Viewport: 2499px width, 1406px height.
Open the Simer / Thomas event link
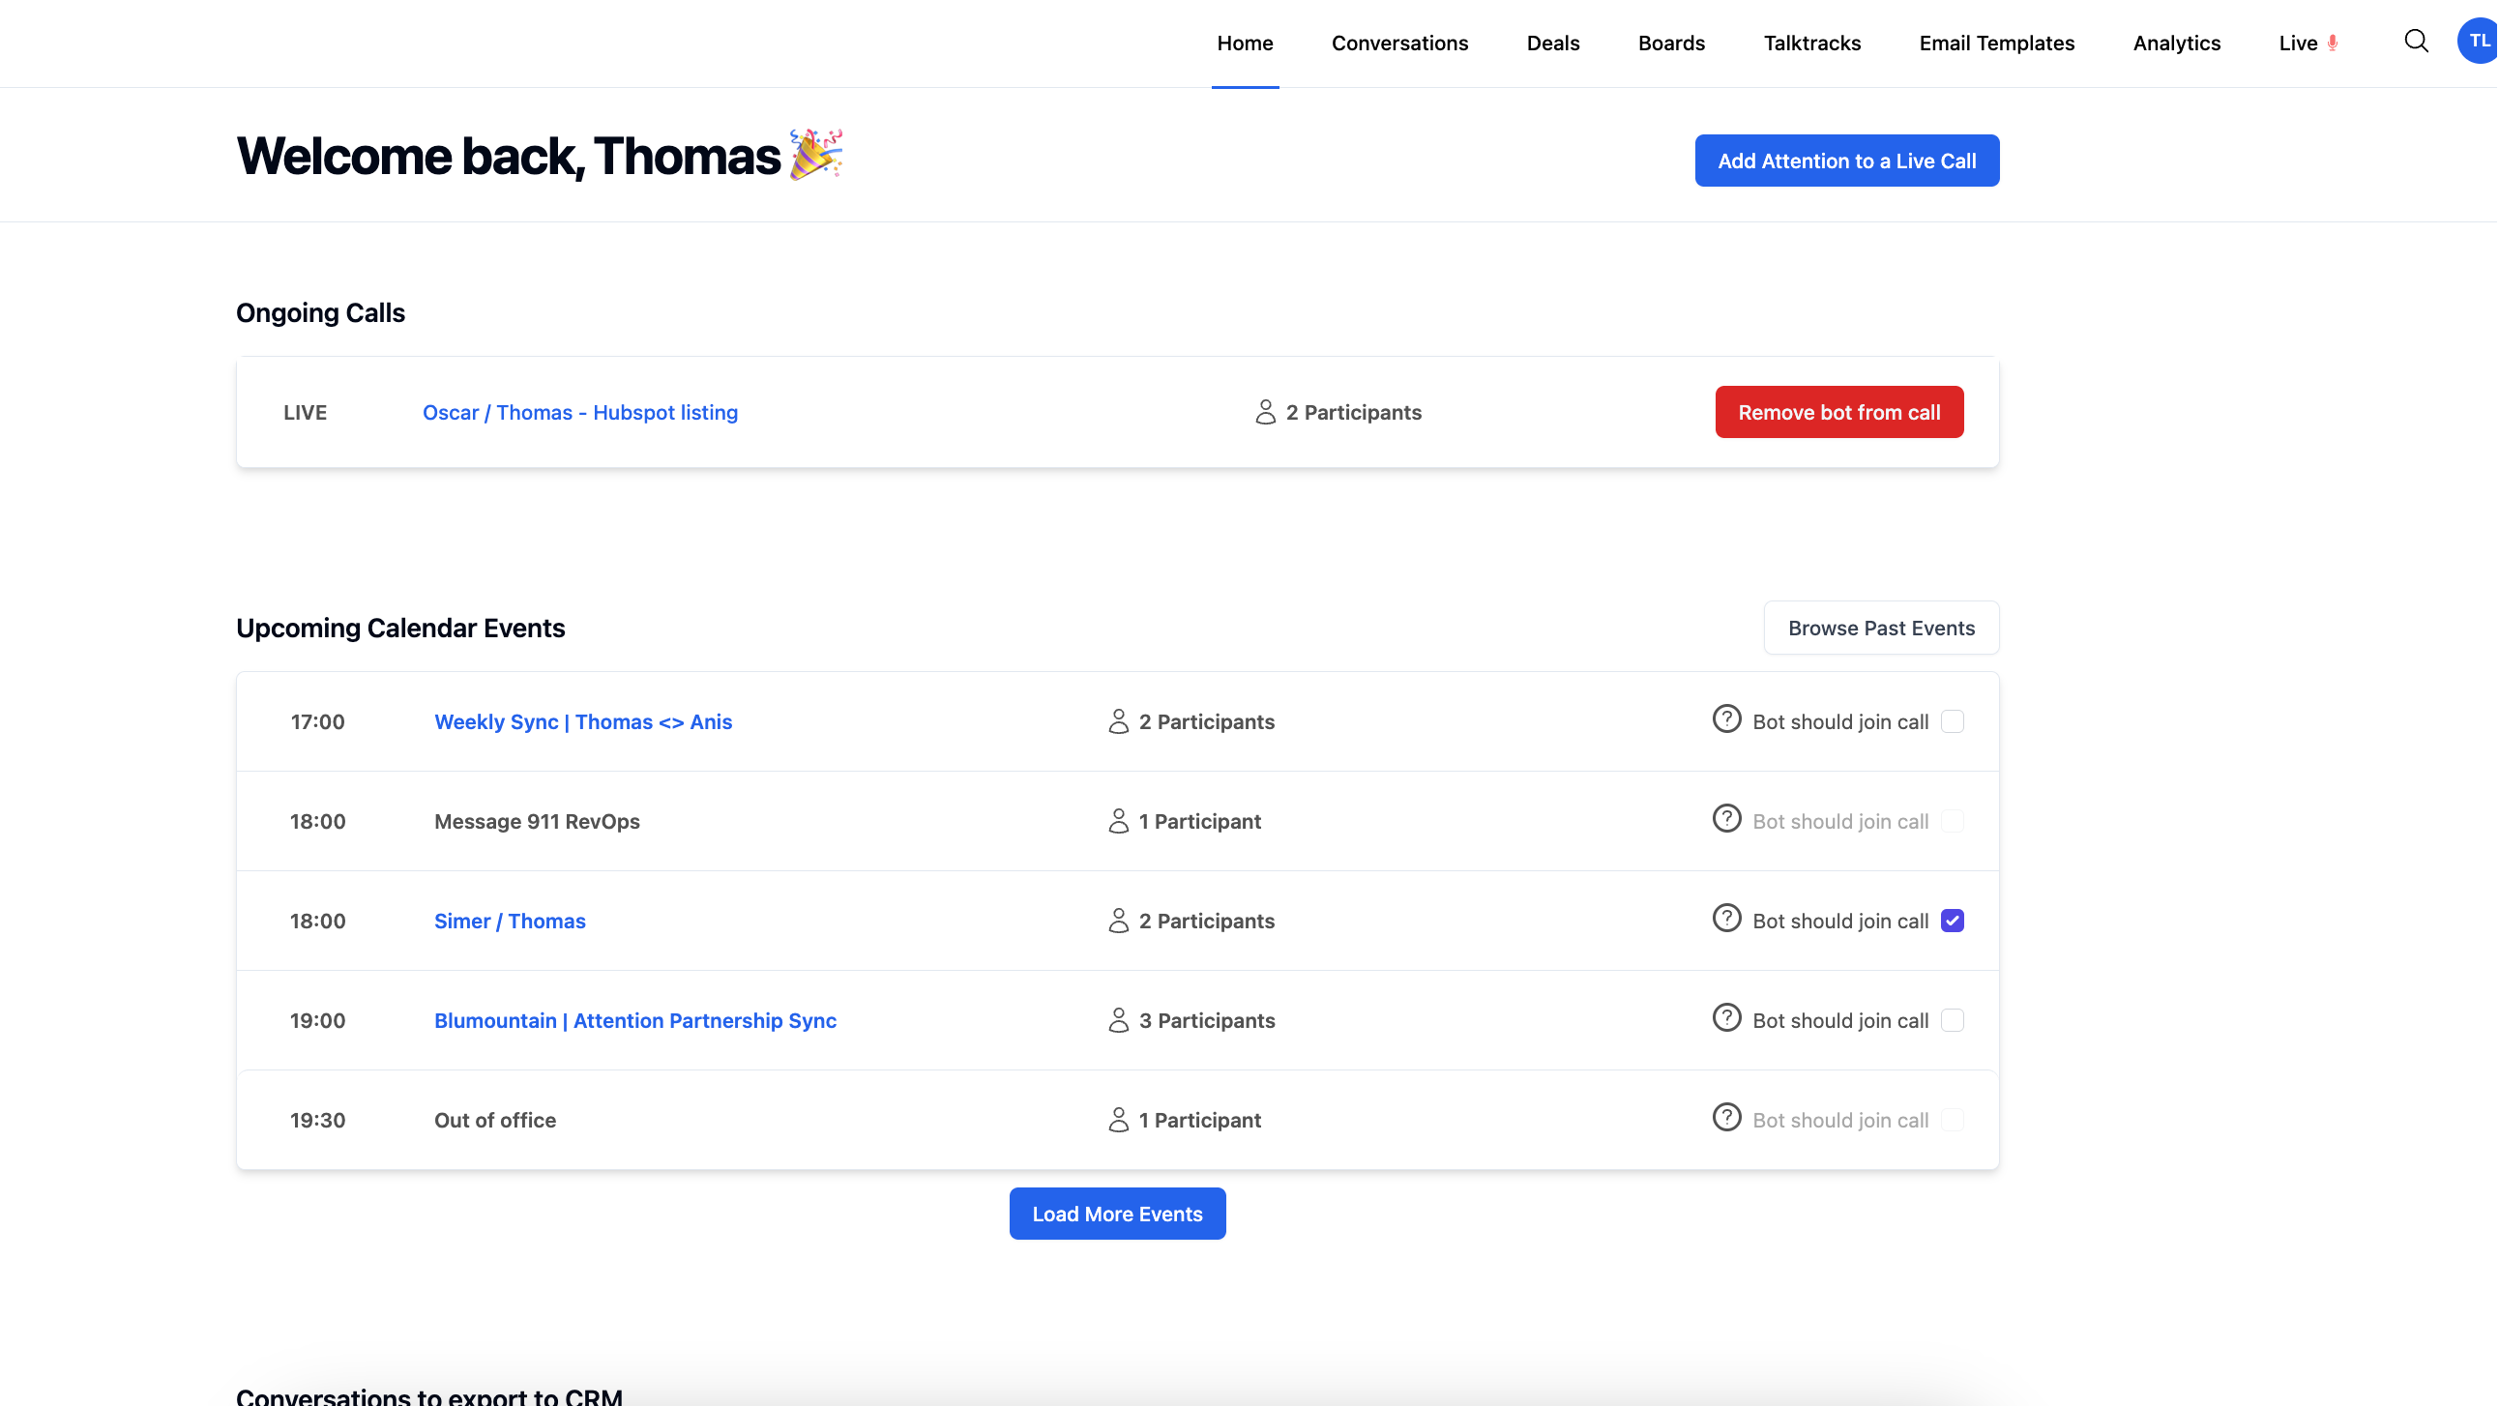(510, 921)
